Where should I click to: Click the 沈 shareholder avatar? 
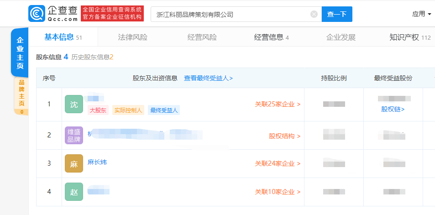click(74, 104)
